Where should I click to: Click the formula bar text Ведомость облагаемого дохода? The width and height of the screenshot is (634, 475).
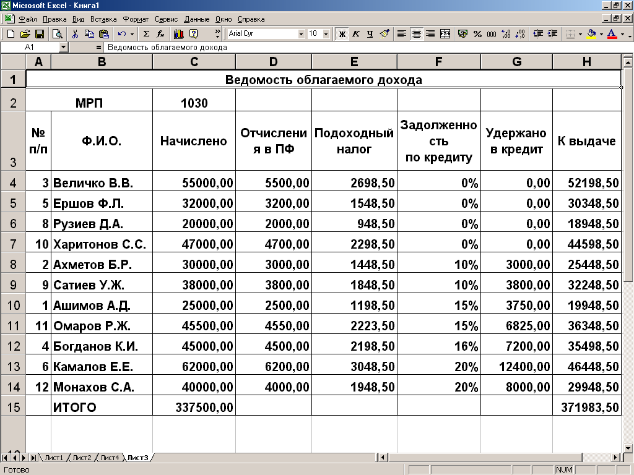[x=167, y=48]
